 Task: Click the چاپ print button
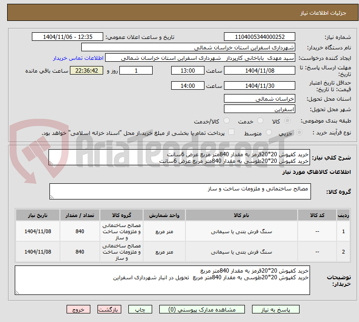click(140, 310)
